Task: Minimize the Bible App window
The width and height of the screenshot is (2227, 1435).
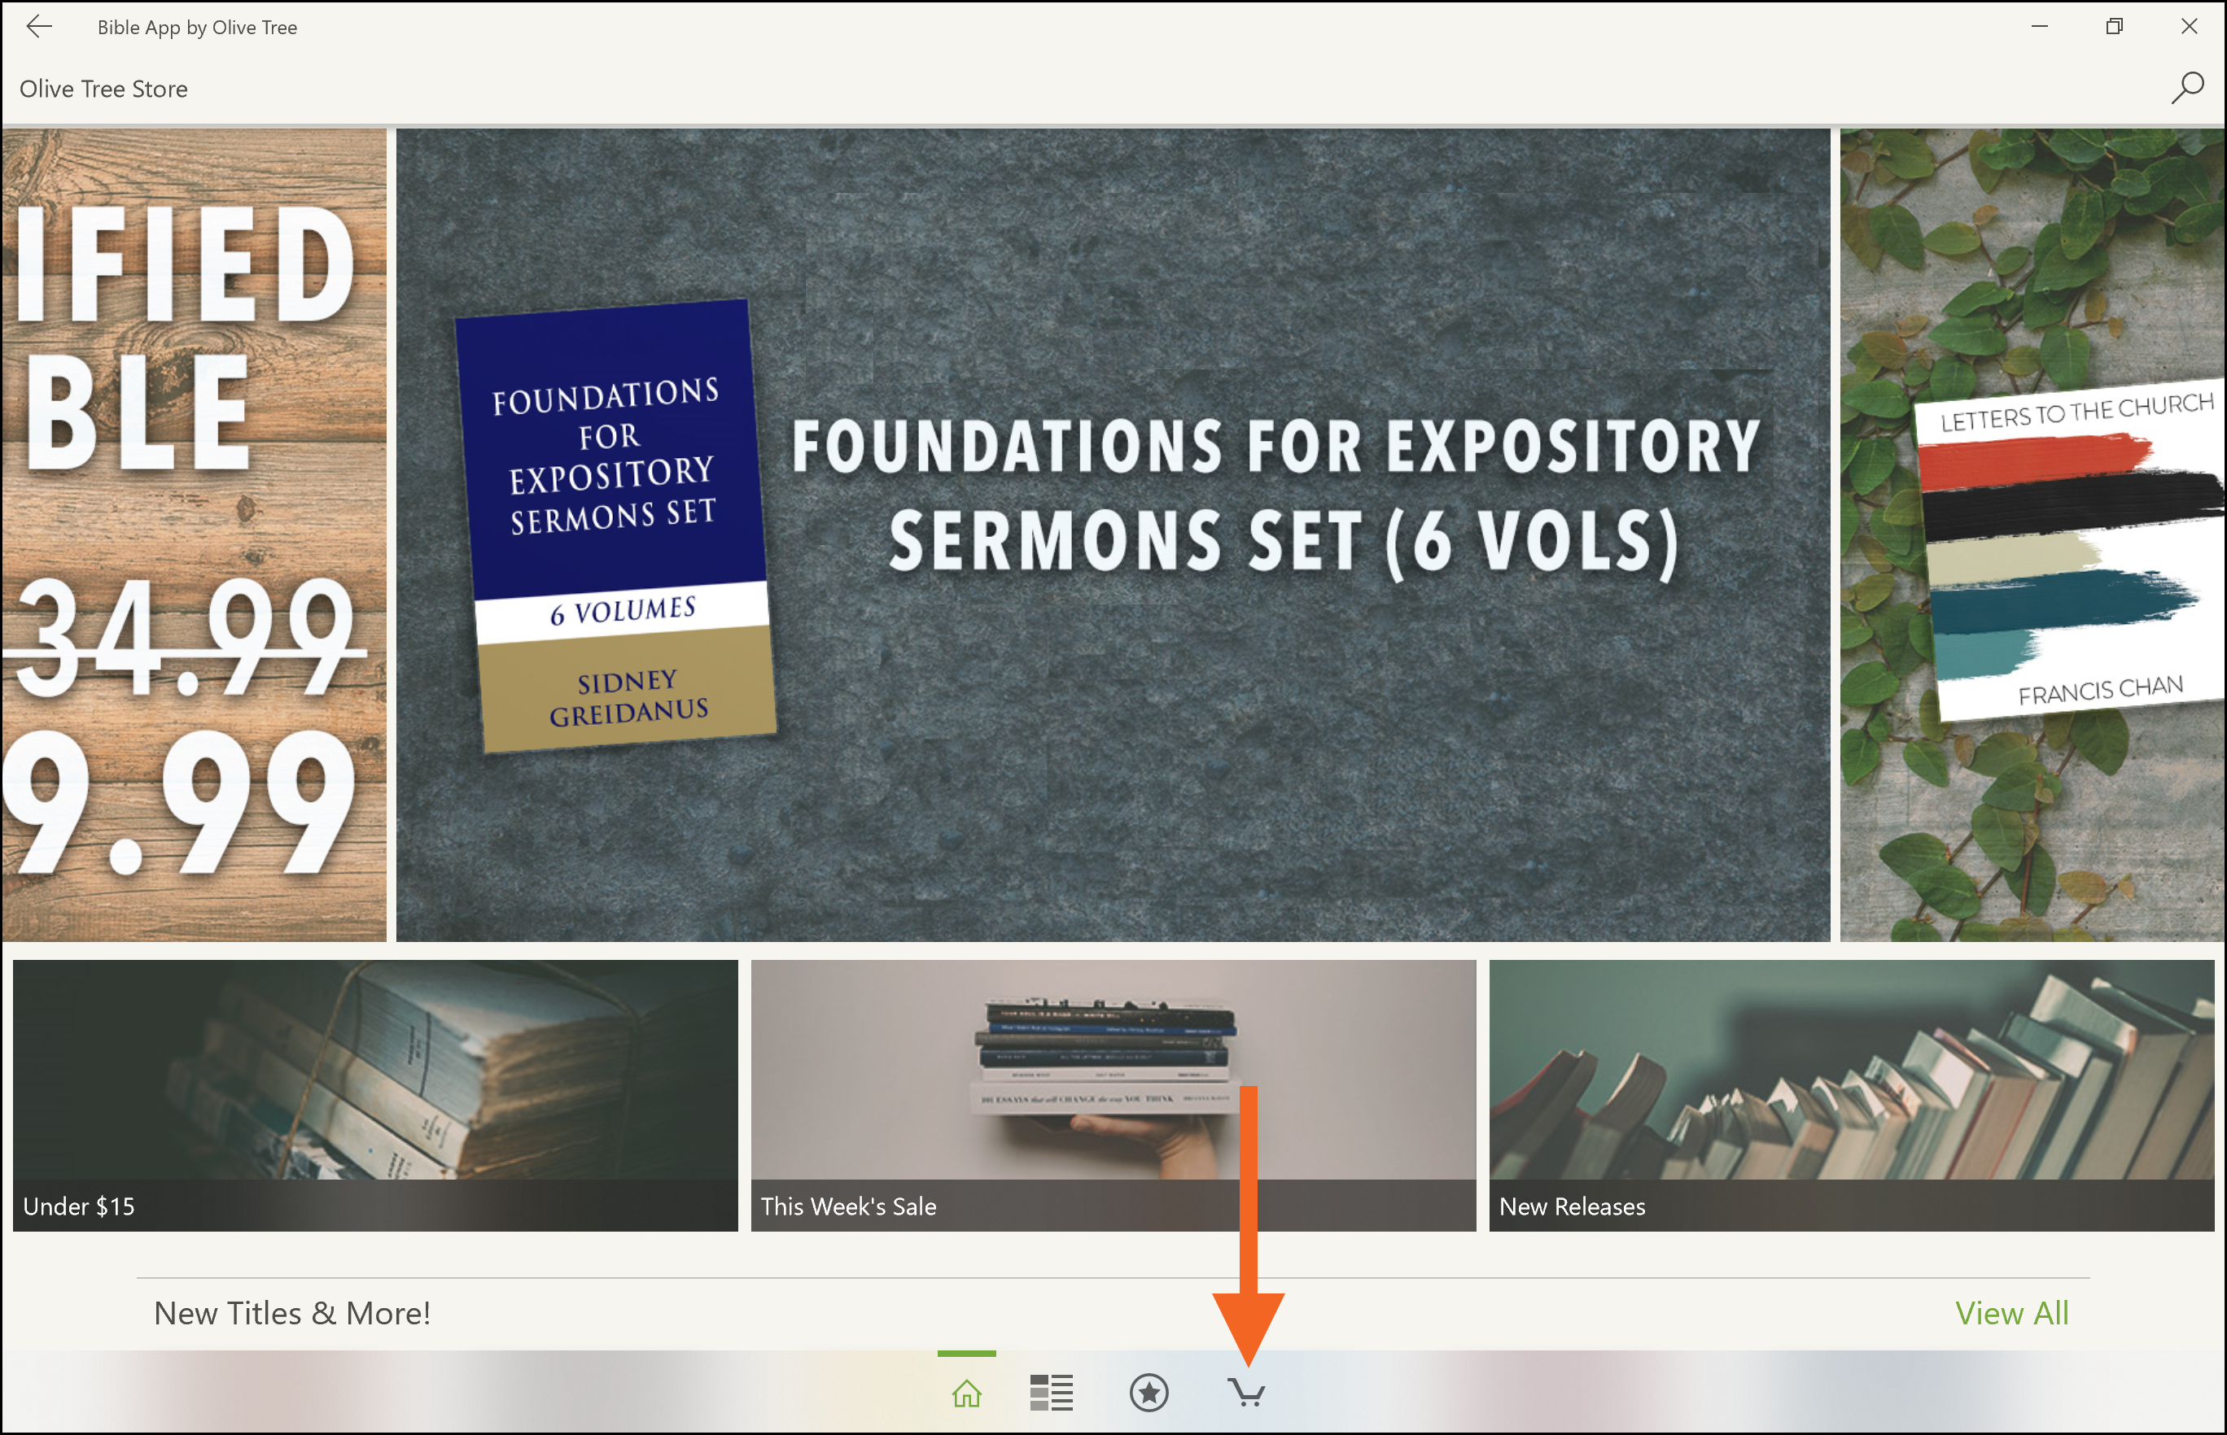Action: (2040, 27)
